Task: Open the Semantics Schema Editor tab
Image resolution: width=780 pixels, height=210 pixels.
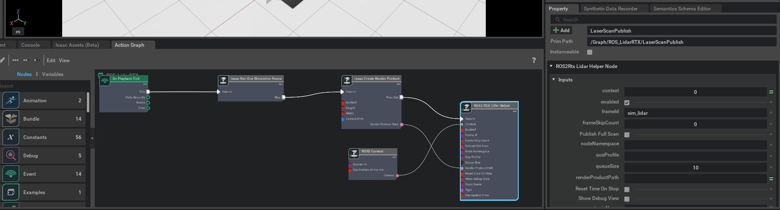Action: [682, 9]
